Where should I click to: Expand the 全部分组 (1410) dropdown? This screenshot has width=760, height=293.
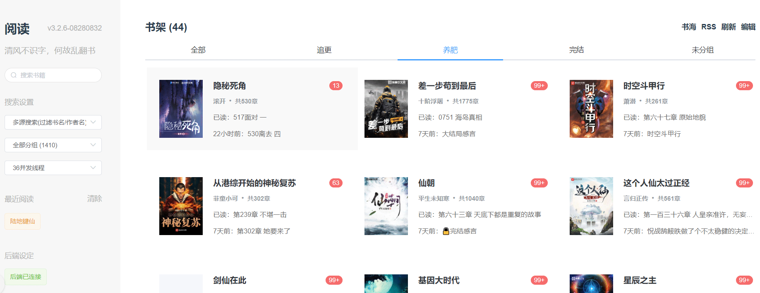(x=53, y=145)
